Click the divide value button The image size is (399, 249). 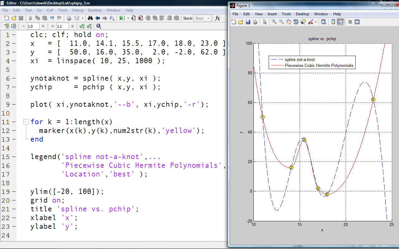(53, 26)
